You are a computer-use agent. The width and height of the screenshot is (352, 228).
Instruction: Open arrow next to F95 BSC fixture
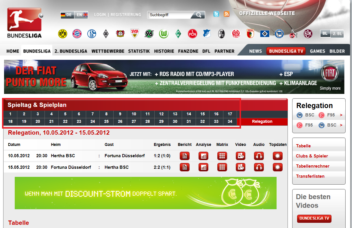(x=341, y=125)
